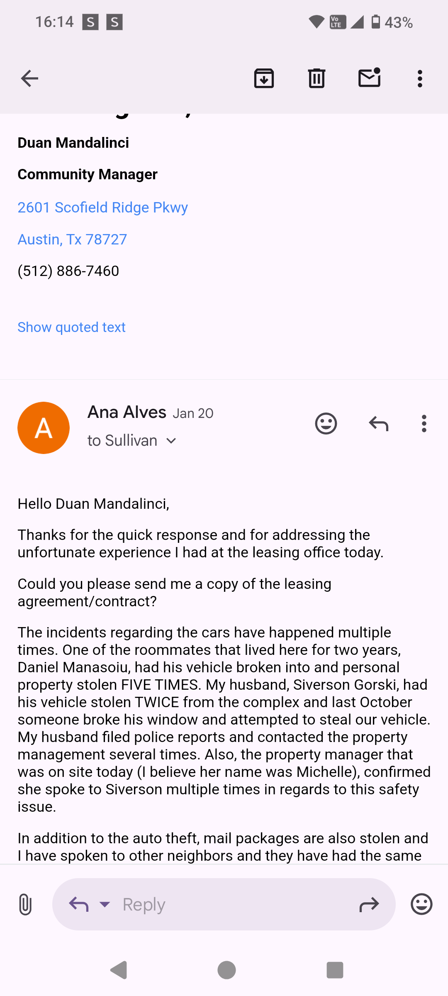Open Android recent apps square button
Screen dimensions: 448x996
tap(335, 970)
